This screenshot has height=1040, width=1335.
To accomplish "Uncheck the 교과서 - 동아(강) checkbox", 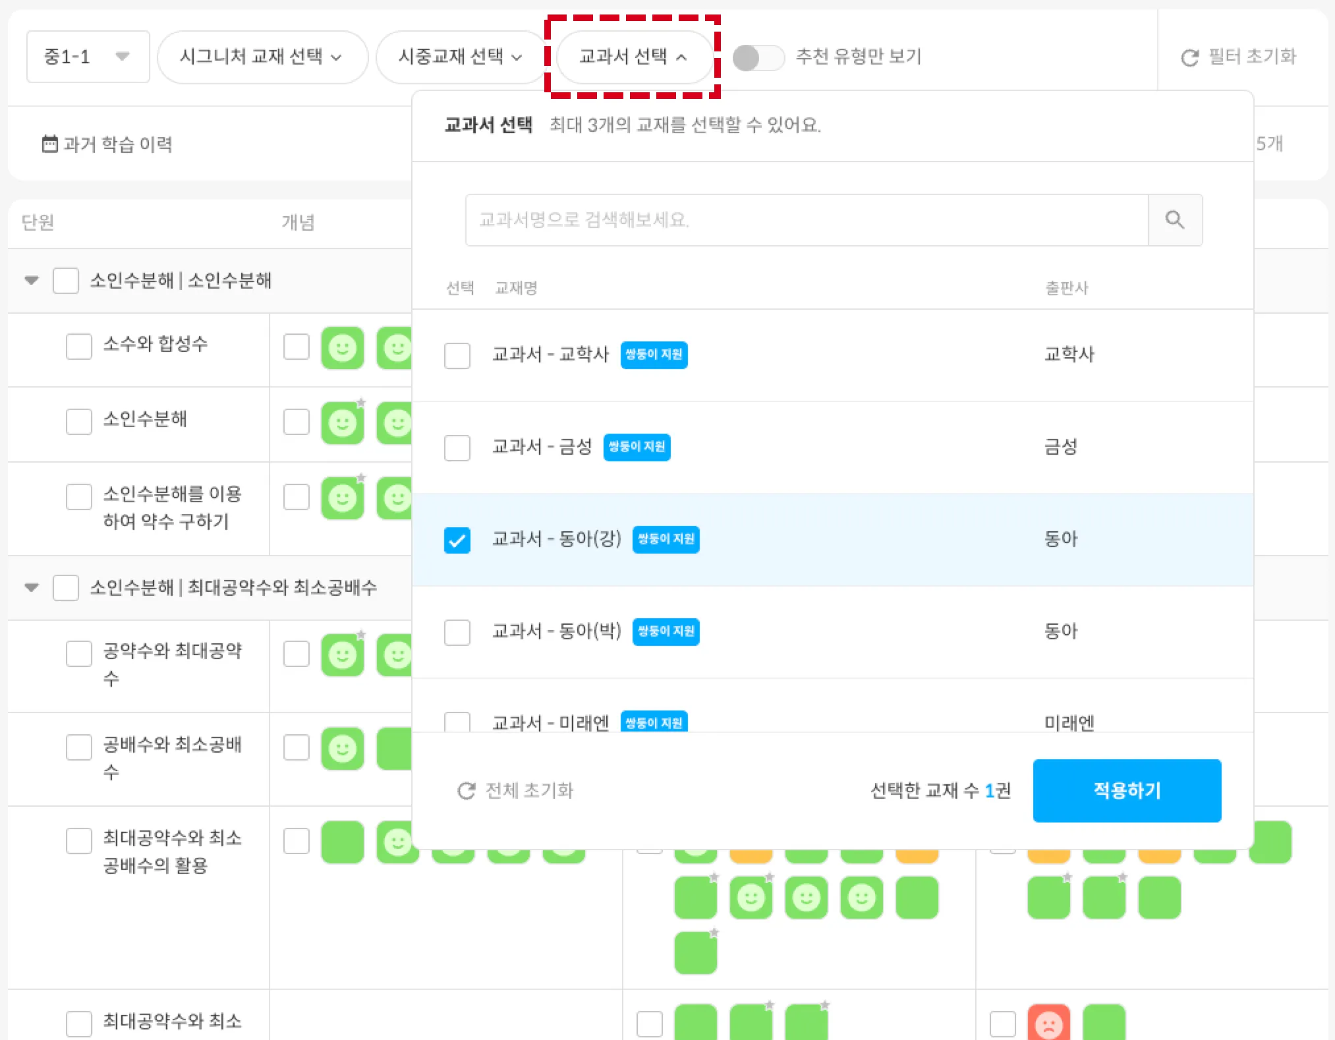I will coord(457,540).
